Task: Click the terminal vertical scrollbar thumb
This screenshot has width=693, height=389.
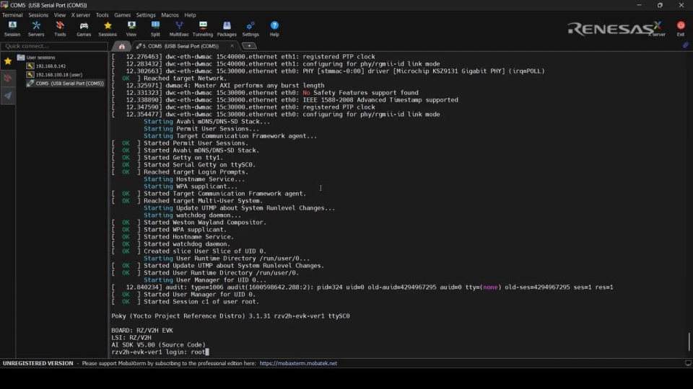Action: pos(689,341)
